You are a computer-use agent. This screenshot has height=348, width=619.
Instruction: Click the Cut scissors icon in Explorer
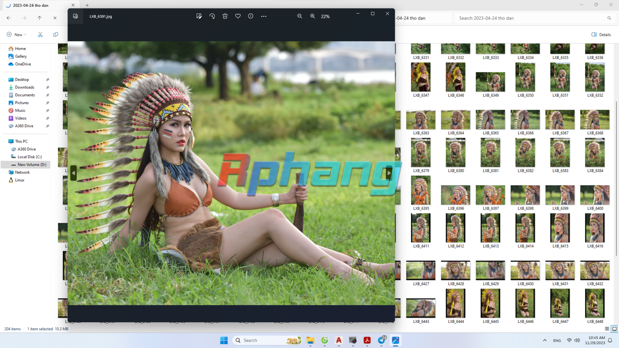click(x=40, y=34)
